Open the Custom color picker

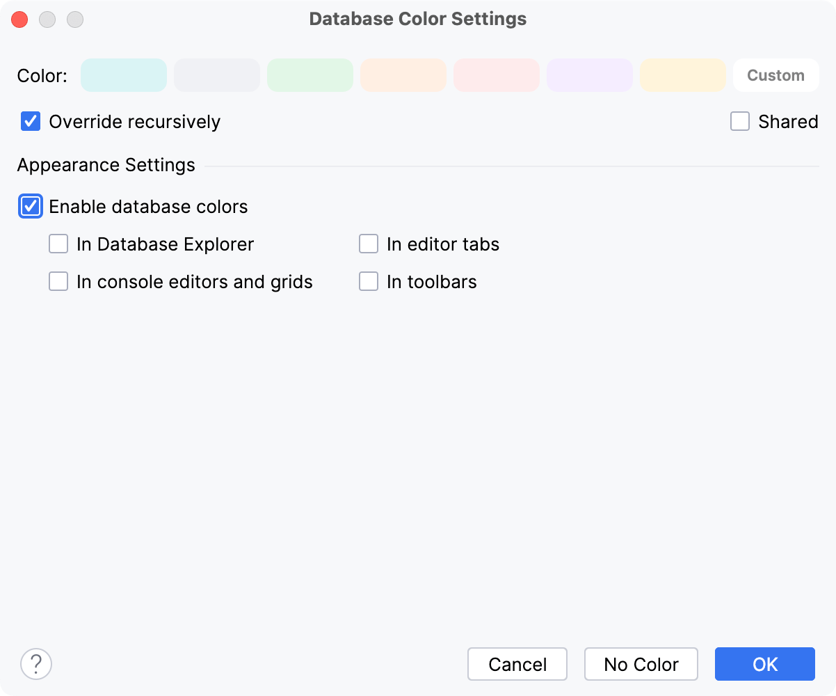[775, 75]
